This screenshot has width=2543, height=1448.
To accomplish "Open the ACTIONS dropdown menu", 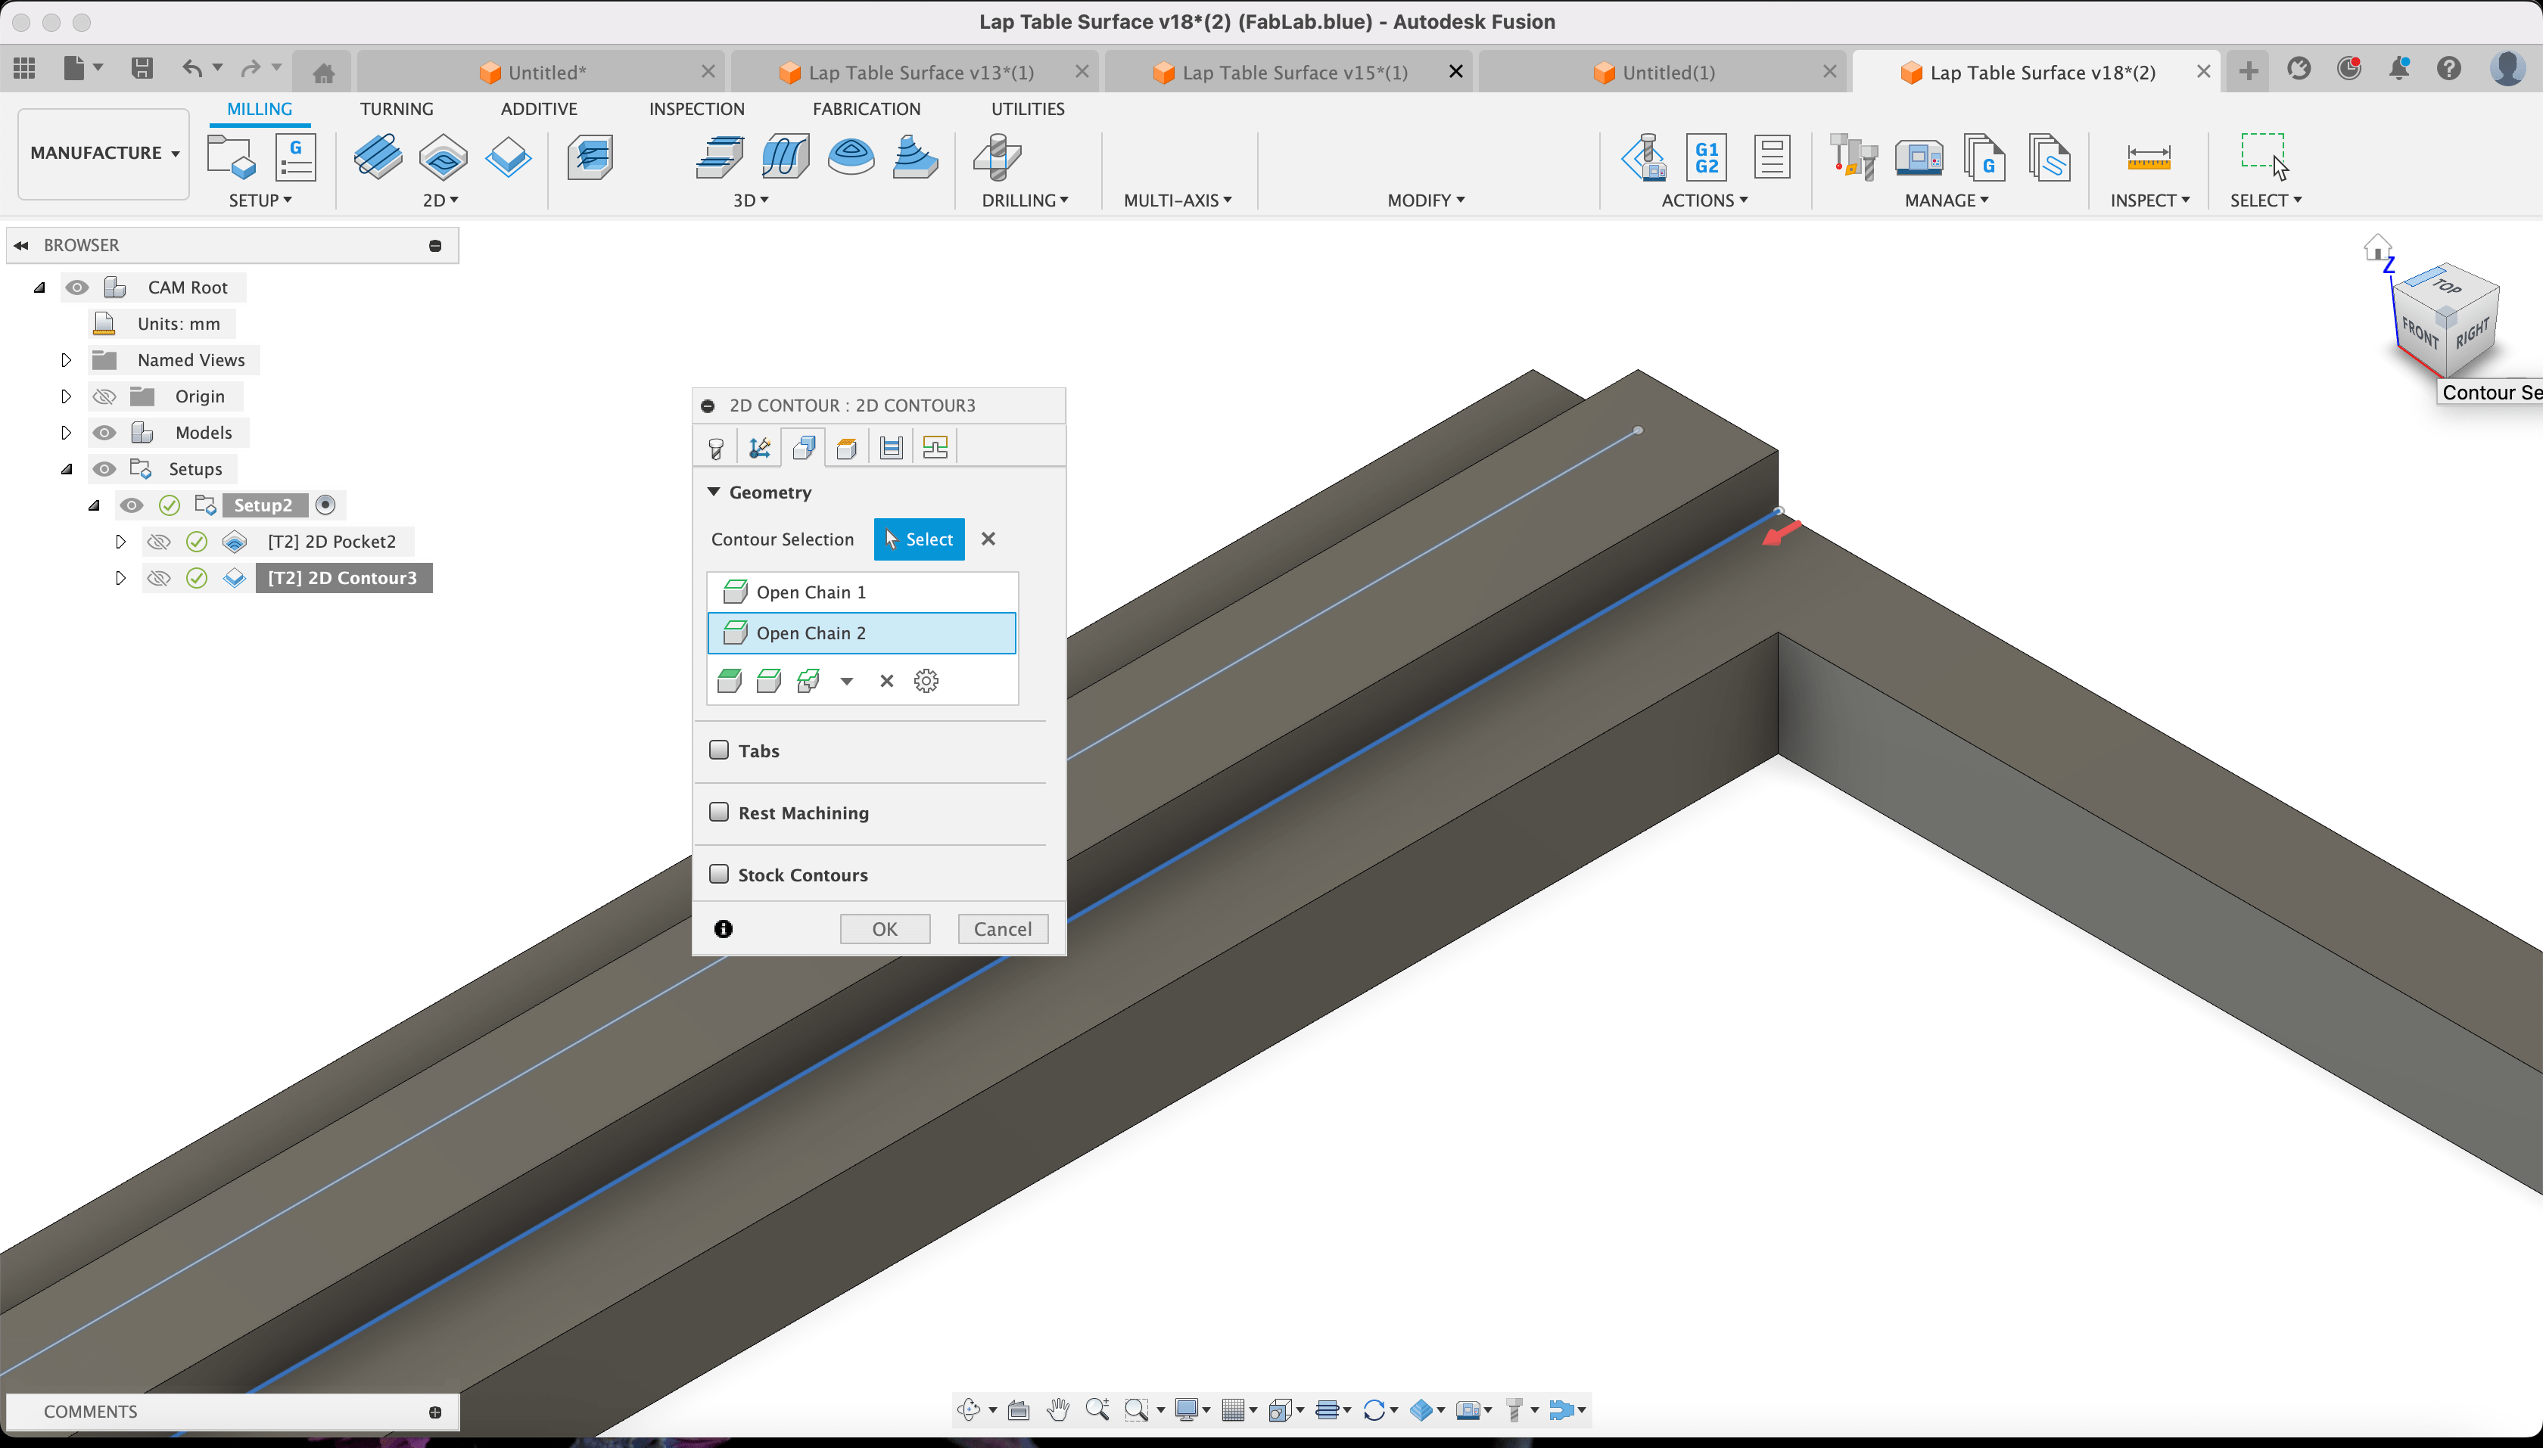I will [x=1704, y=200].
